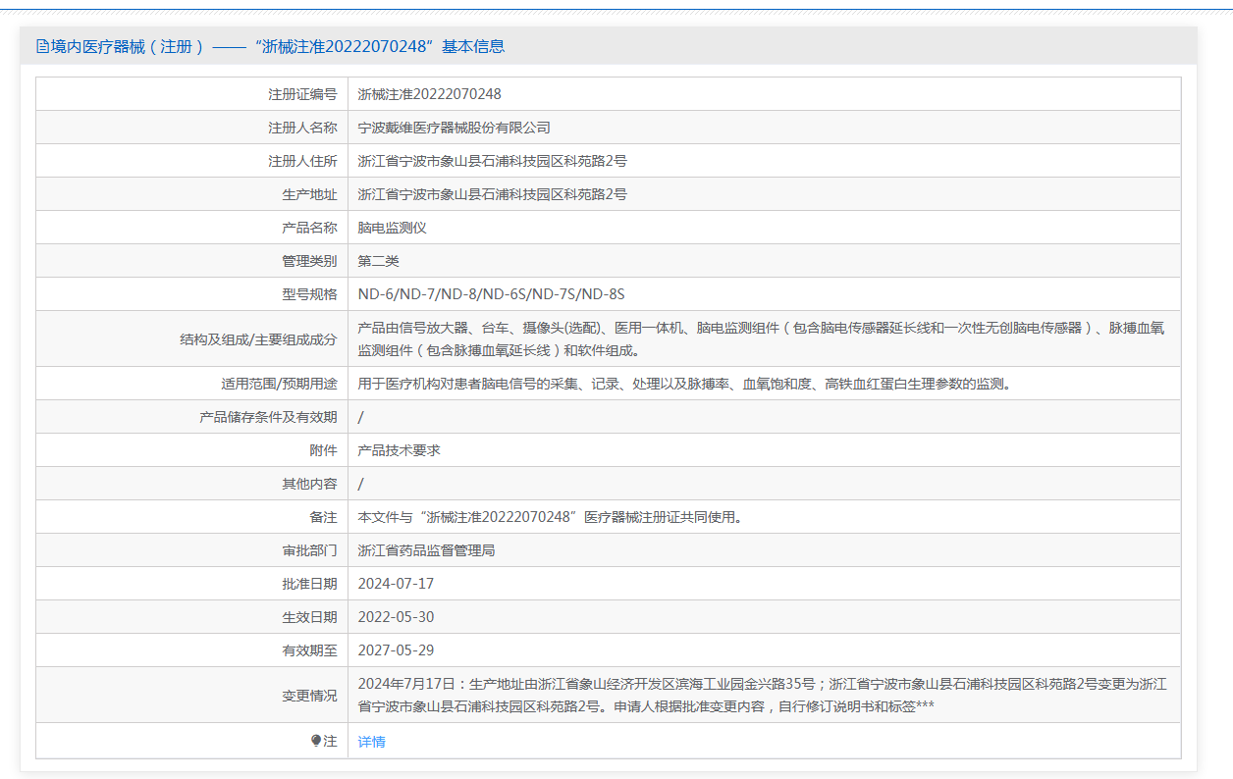Click the address value in the 注册人住所 row
Viewport: 1233px width, 779px height.
pos(492,161)
